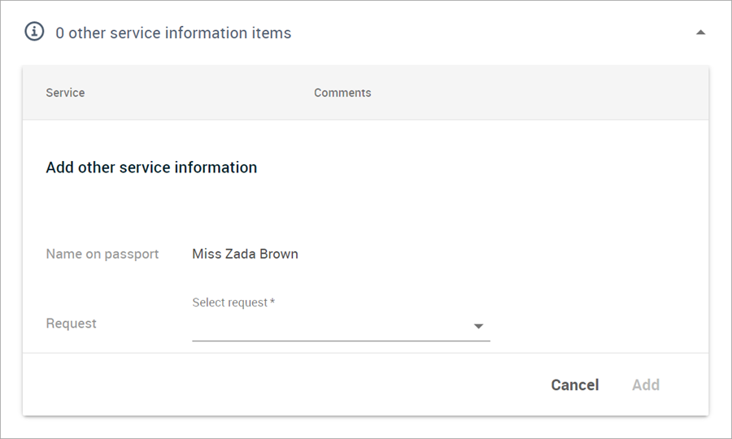Click the word 'Brown' in passport name
The width and height of the screenshot is (732, 439).
tap(279, 254)
